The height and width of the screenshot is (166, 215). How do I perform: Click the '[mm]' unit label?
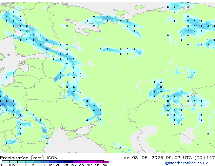tap(37, 158)
